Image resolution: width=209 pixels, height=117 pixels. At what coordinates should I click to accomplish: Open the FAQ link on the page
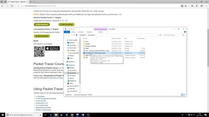pyautogui.click(x=91, y=11)
